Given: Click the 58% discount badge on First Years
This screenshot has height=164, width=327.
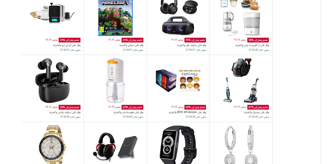Looking at the screenshot, I should point(258,40).
